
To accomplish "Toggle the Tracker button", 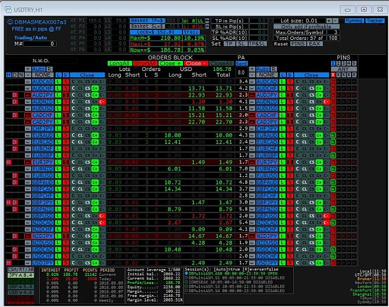I will click(x=375, y=21).
